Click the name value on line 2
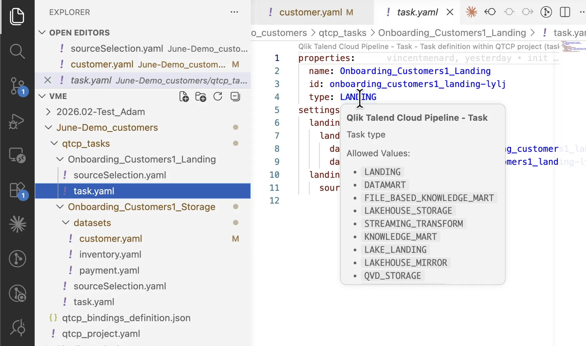Screen dimensions: 586x346 tap(415, 71)
